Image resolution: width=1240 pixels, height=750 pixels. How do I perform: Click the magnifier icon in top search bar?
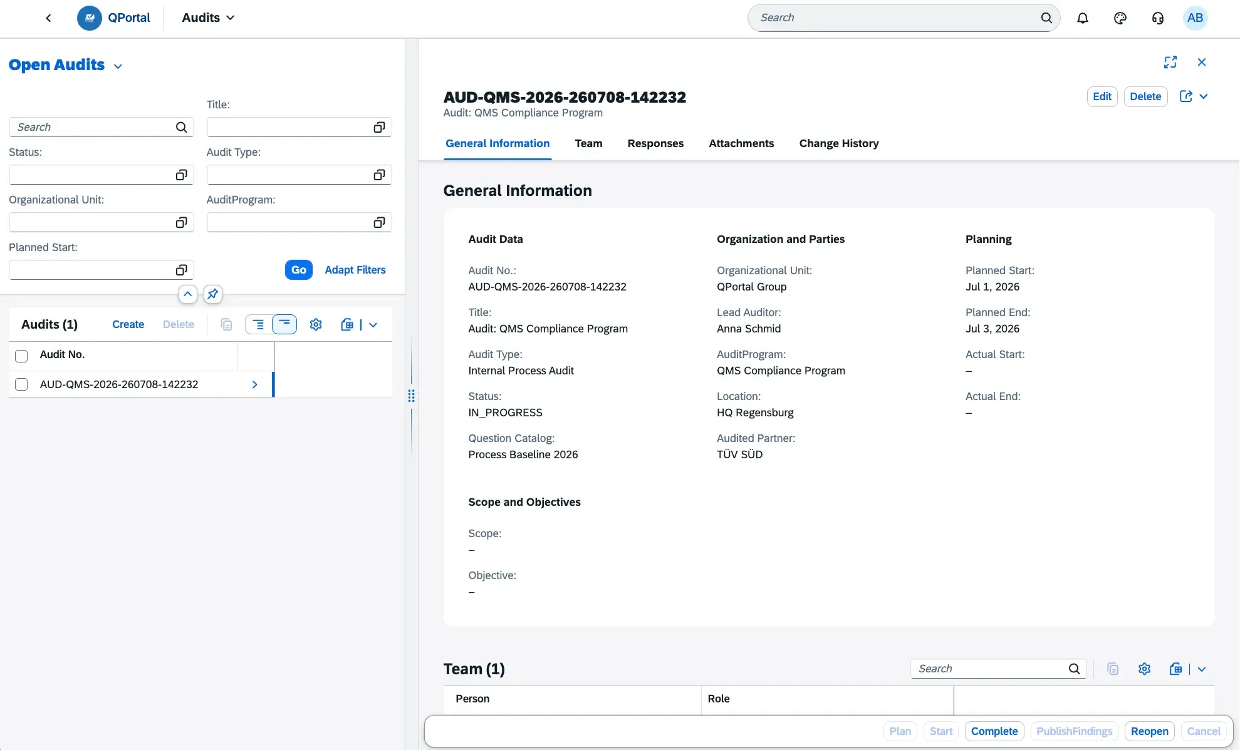1046,18
